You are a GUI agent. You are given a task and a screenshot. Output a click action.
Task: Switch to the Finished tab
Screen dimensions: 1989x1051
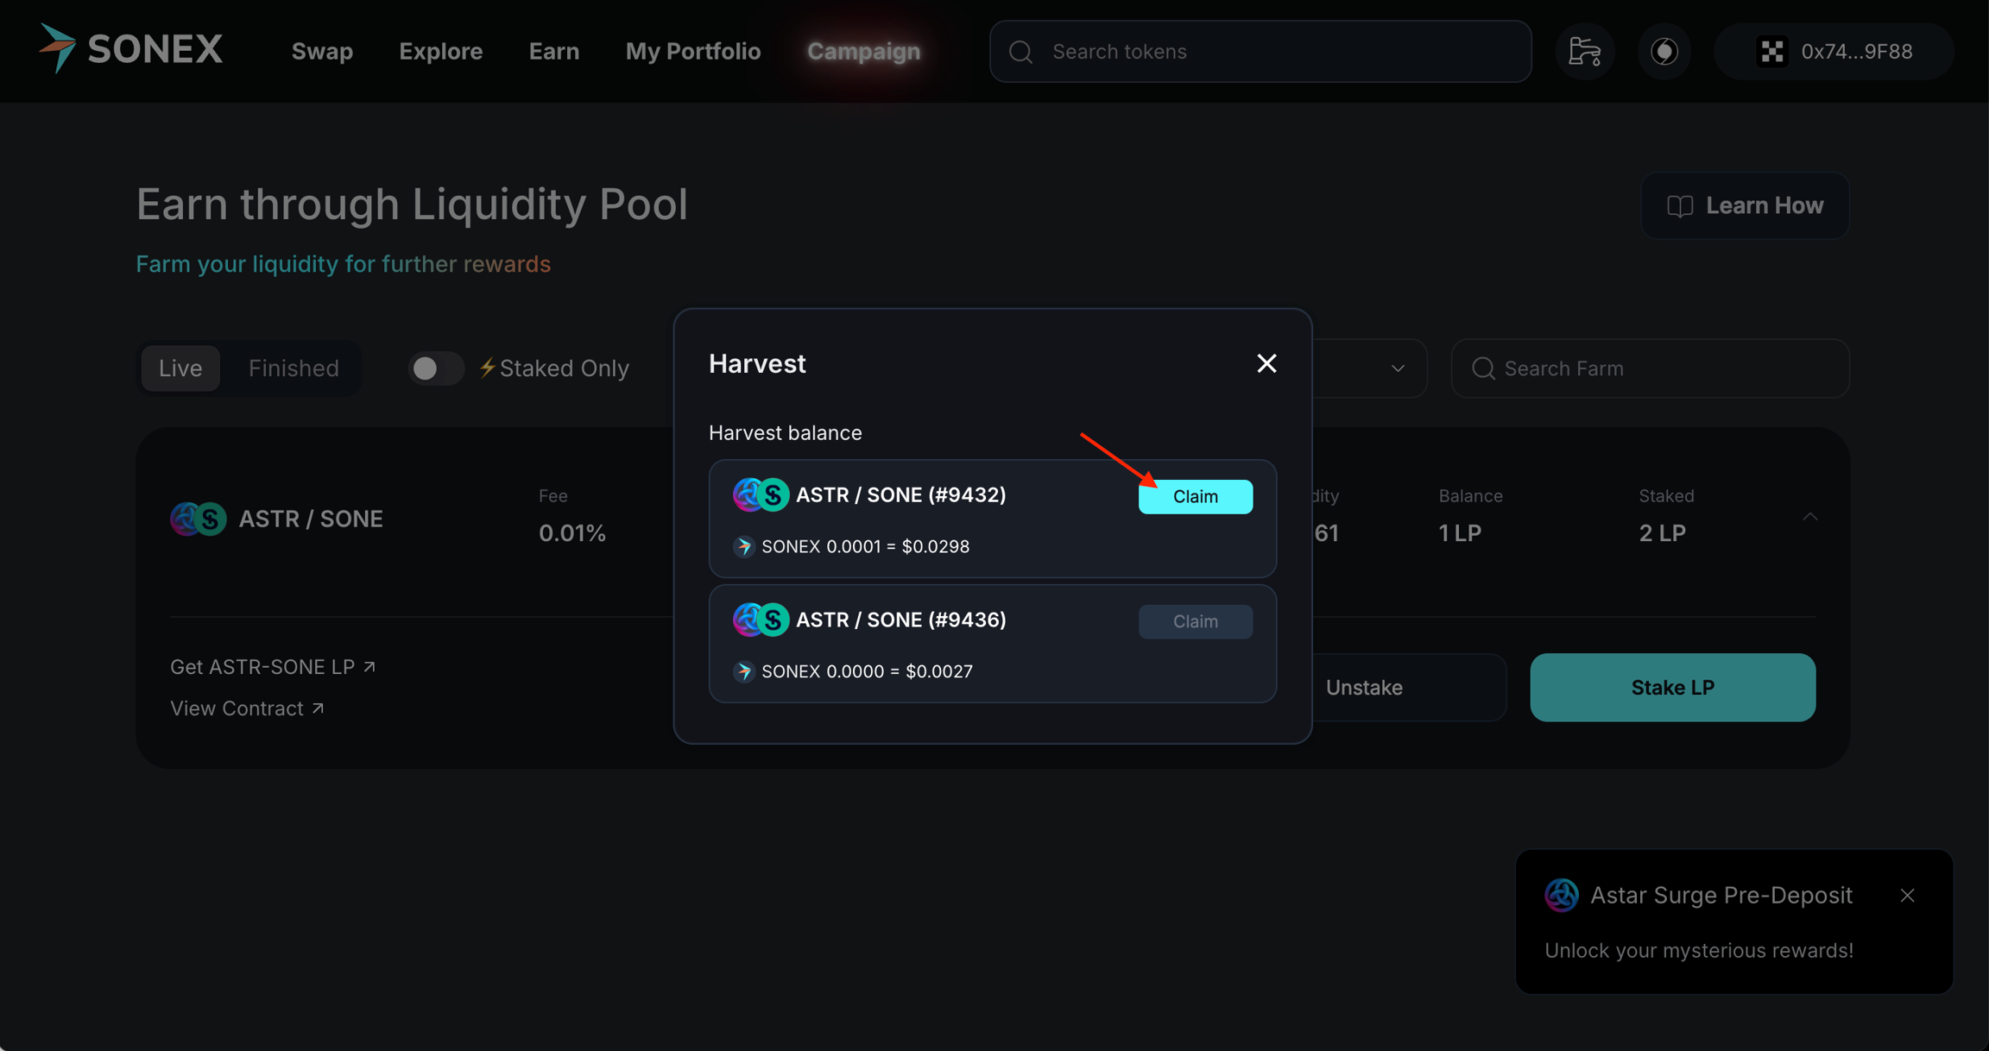294,368
